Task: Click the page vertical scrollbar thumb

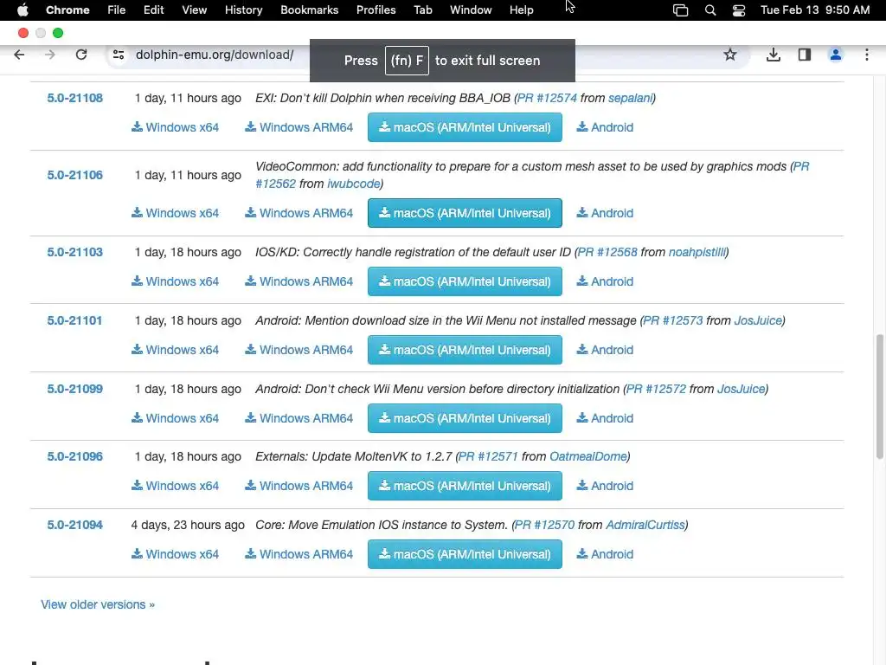Action: tap(879, 397)
